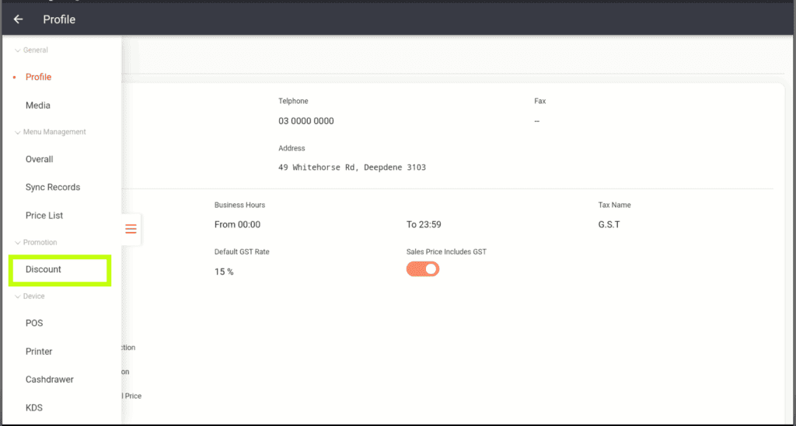Open Overall under Menu Management
The width and height of the screenshot is (796, 426).
pos(39,159)
